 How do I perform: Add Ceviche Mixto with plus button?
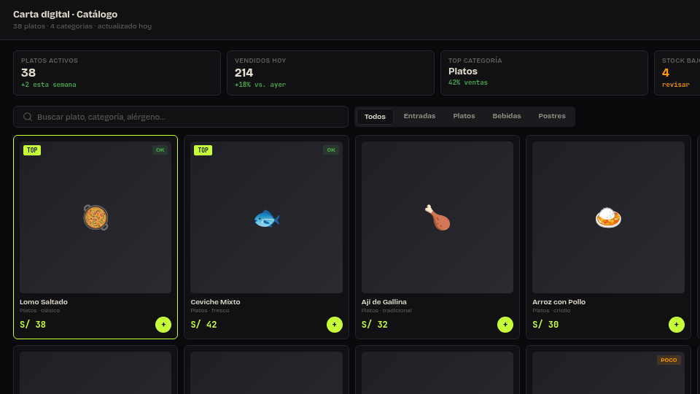335,325
